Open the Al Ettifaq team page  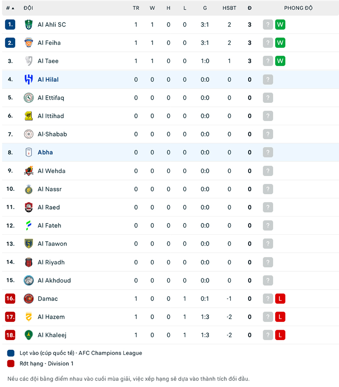click(51, 98)
